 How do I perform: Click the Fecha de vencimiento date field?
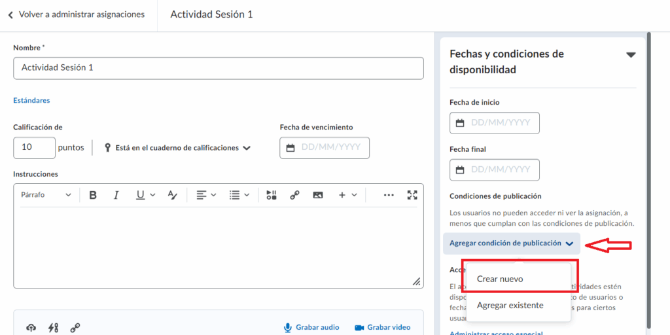[325, 148]
